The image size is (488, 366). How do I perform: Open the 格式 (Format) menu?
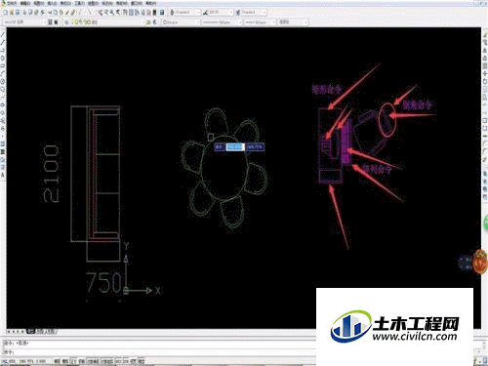pyautogui.click(x=65, y=3)
